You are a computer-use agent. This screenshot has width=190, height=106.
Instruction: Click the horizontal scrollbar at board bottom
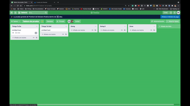point(105,104)
